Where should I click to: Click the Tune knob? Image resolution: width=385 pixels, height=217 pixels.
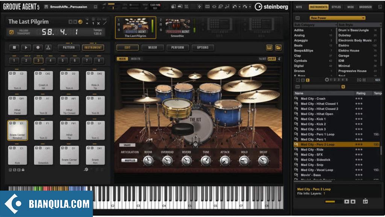[206, 160]
